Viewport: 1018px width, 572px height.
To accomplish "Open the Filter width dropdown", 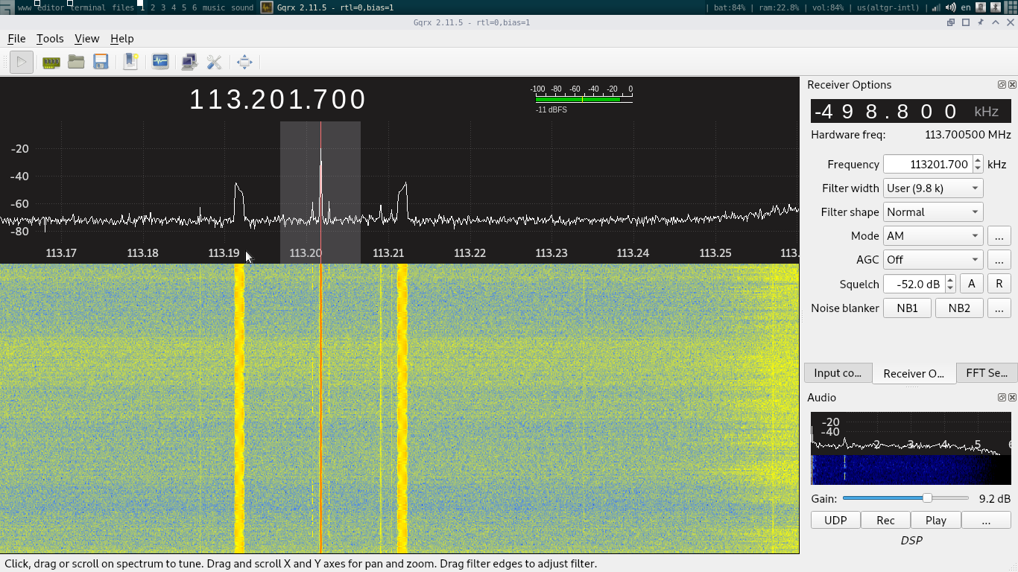I will click(932, 188).
